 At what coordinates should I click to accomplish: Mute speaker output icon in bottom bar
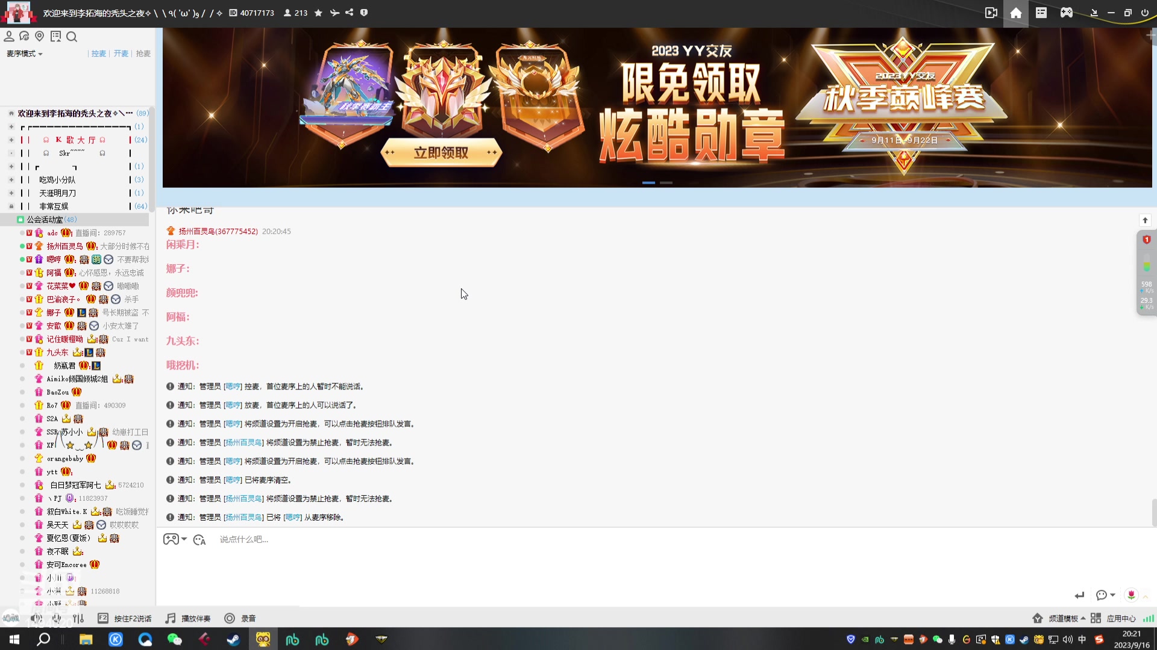(x=37, y=618)
